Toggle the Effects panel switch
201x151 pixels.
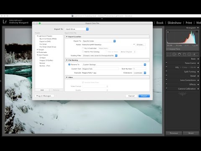[166, 84]
